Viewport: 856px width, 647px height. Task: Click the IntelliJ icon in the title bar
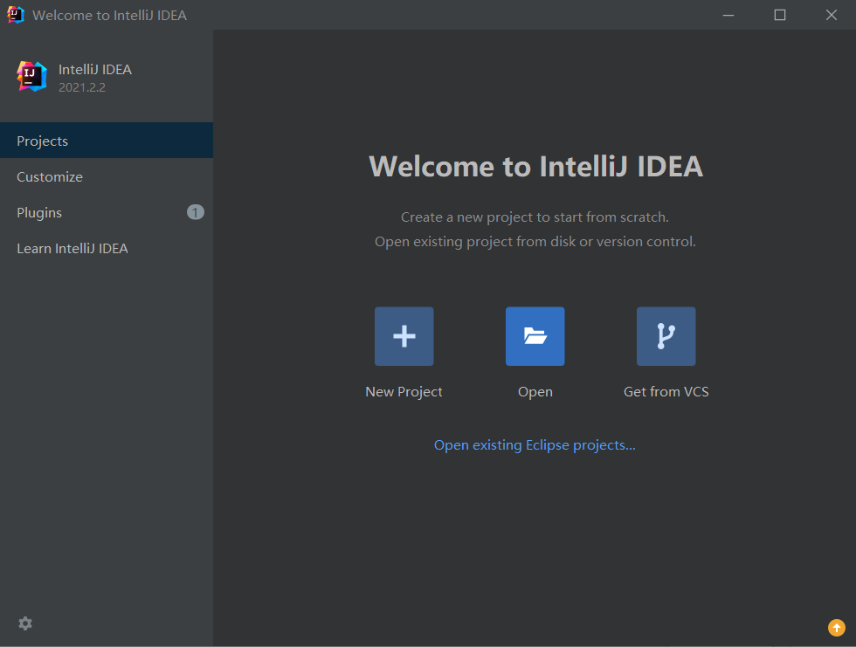click(x=14, y=14)
